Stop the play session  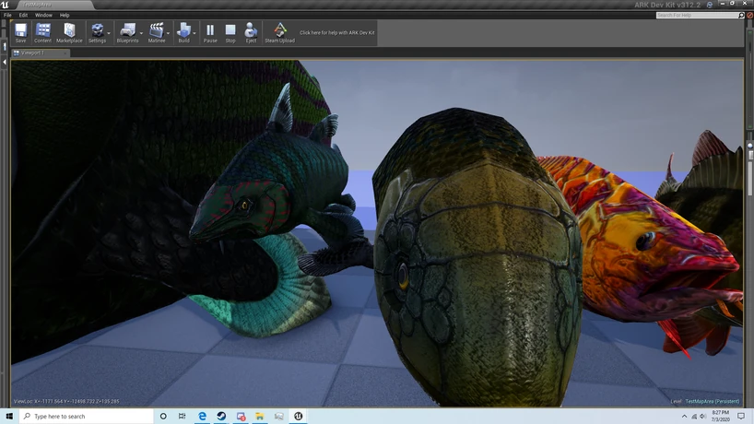[230, 32]
